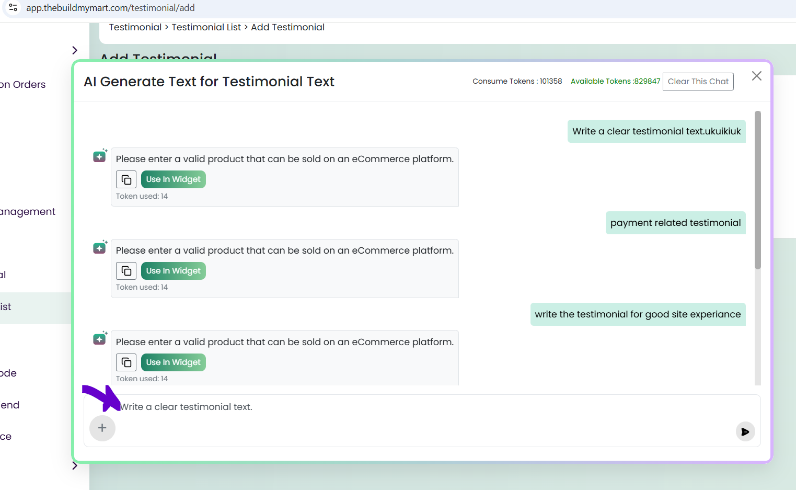Click Use In Widget on second response
The image size is (796, 490).
point(174,271)
